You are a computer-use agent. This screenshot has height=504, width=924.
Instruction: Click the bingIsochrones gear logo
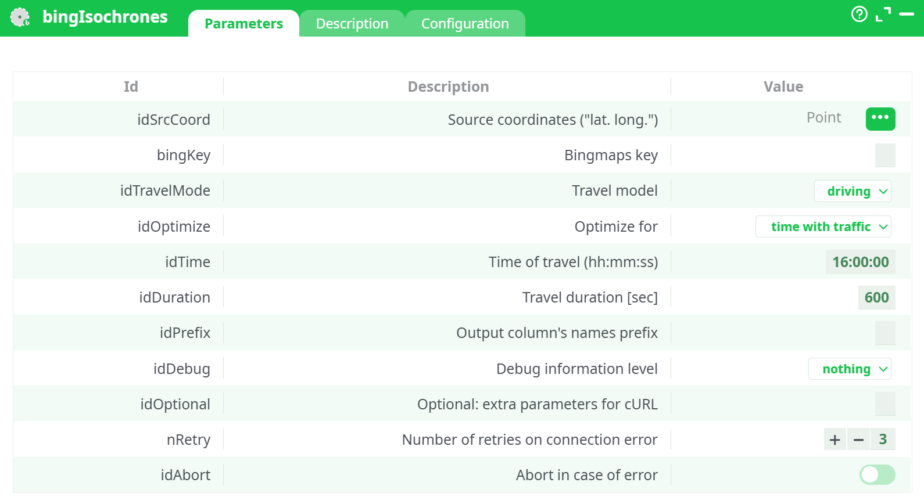tap(20, 17)
